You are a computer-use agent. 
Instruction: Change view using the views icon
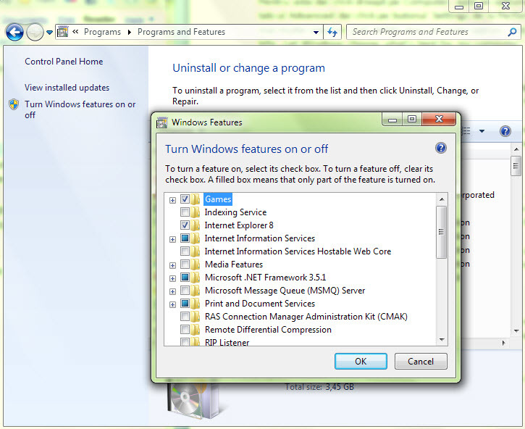[466, 131]
